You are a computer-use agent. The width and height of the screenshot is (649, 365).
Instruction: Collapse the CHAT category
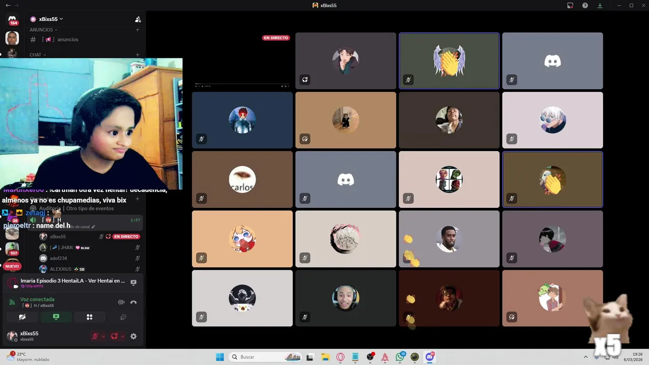point(38,55)
